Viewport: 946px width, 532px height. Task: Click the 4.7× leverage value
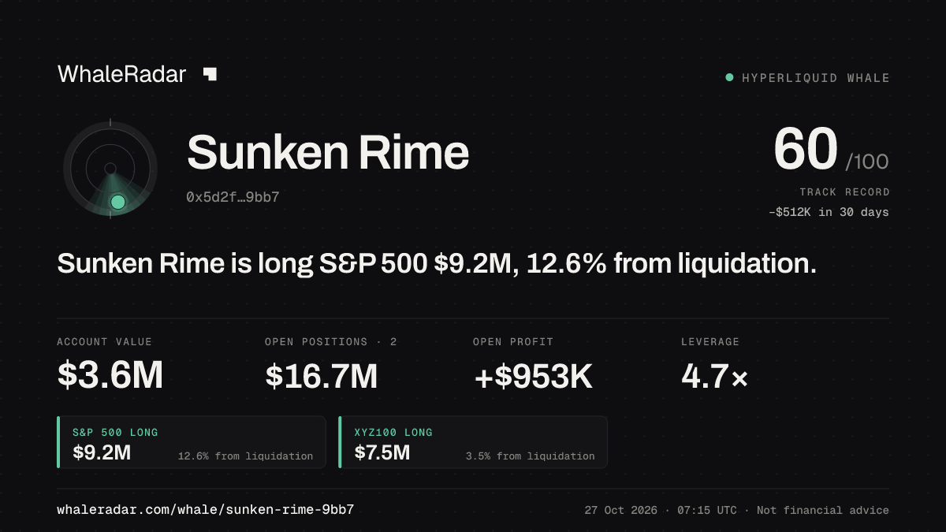pos(714,376)
